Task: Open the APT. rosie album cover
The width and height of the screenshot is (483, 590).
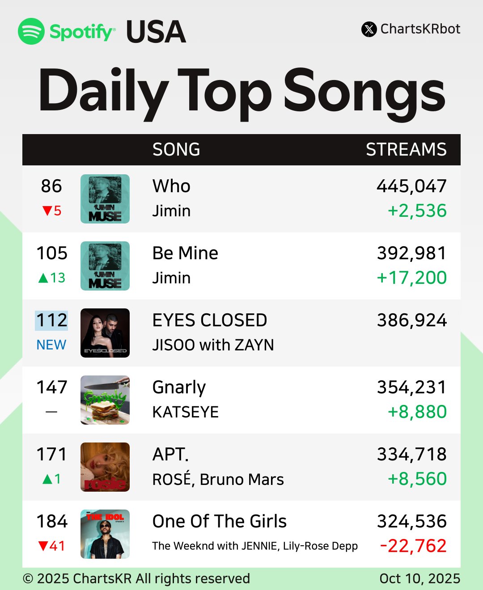Action: [x=105, y=467]
